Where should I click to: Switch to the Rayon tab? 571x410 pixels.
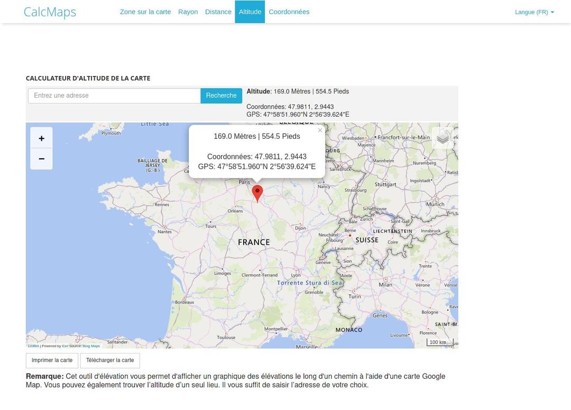[x=188, y=11]
